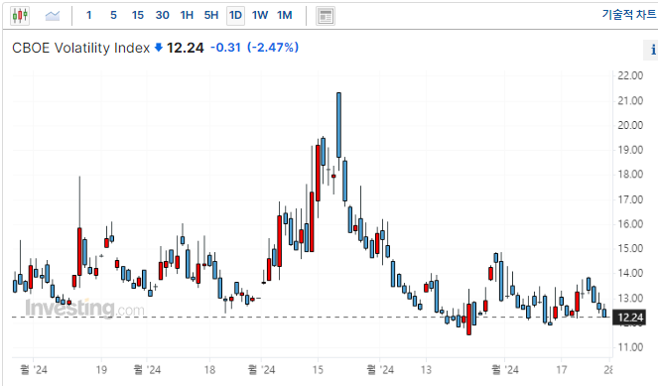Select the 30 minute interval

[x=163, y=16]
